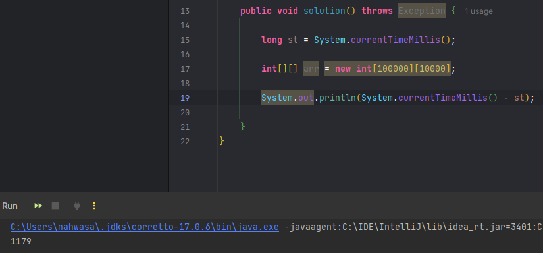Click the array size '10000'

(432, 69)
